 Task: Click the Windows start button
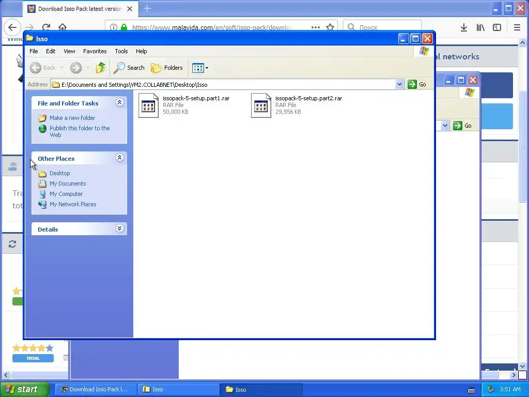click(x=25, y=389)
